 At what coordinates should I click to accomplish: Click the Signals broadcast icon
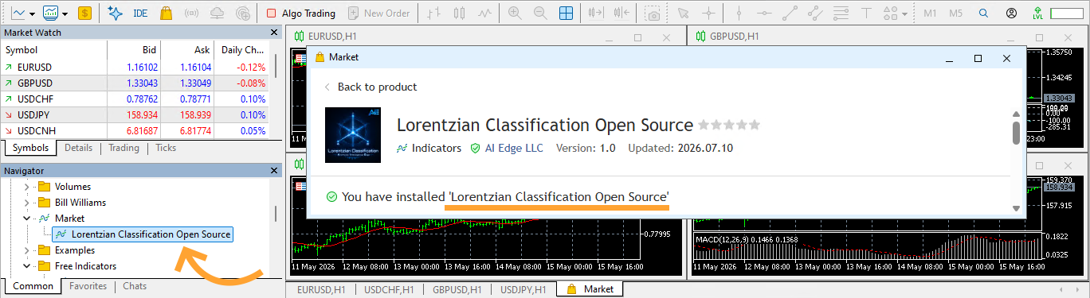click(x=192, y=14)
